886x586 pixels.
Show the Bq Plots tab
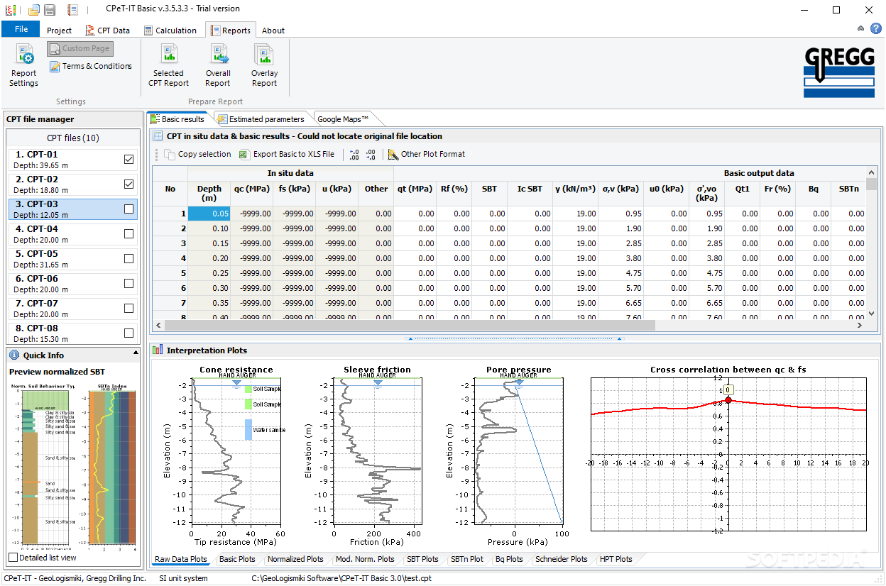(509, 559)
